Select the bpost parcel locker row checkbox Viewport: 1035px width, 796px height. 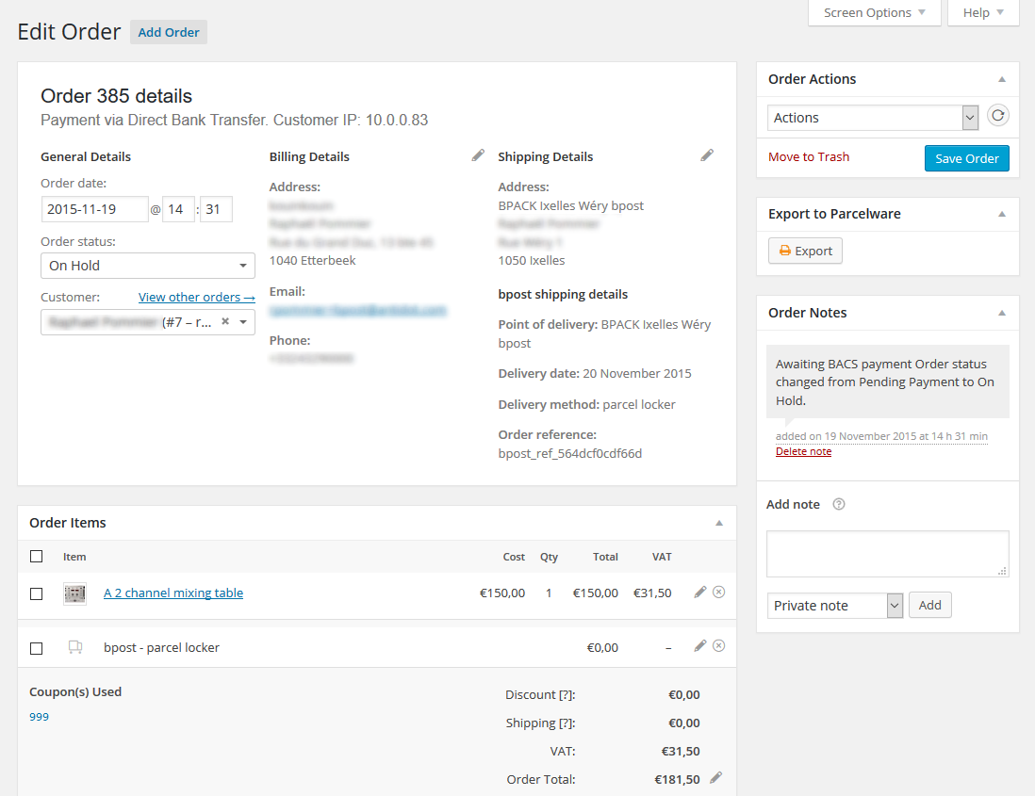coord(37,648)
